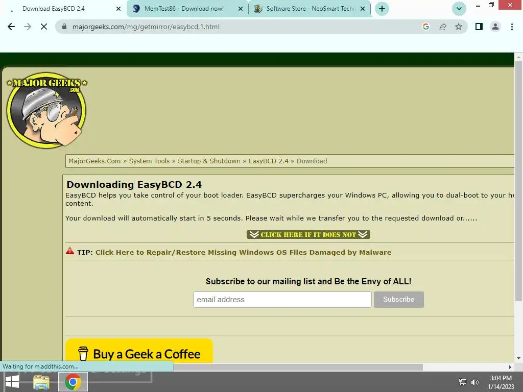Click the lock icon in the address bar
The height and width of the screenshot is (392, 523).
coord(64,27)
